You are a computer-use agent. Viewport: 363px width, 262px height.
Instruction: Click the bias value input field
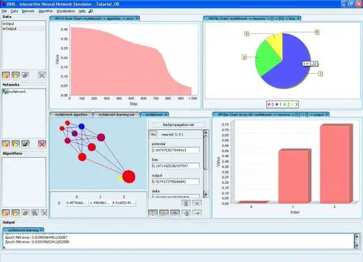(x=176, y=166)
